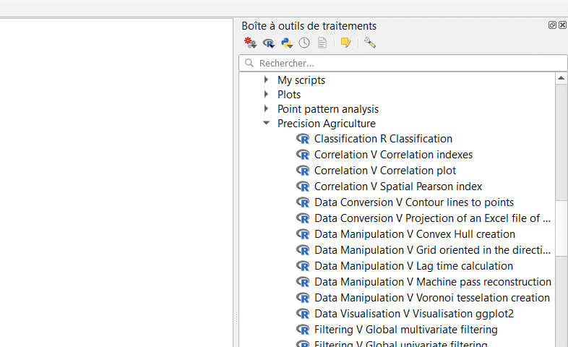The image size is (568, 347).
Task: Select Data Conversion V Contour lines to points
Action: point(414,202)
